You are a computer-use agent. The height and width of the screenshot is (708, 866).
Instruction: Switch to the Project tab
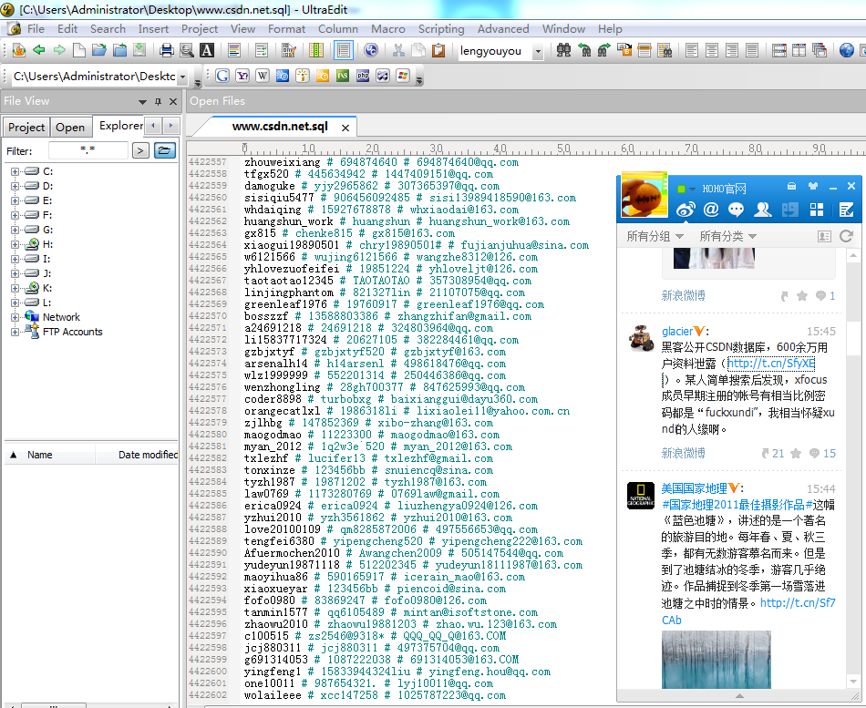click(26, 127)
